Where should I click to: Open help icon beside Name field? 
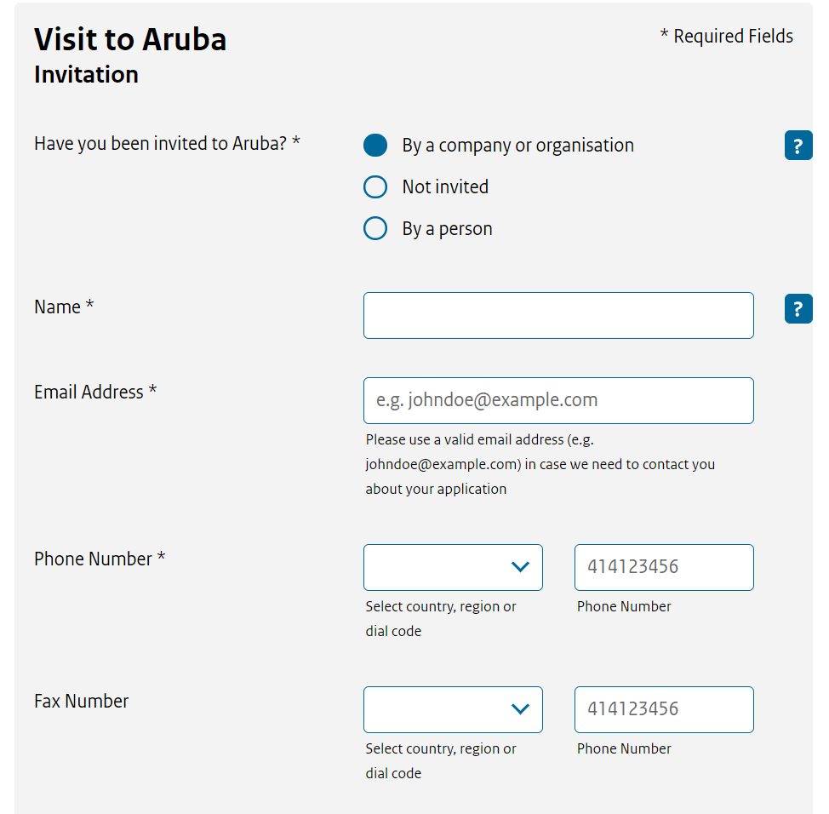[x=798, y=308]
